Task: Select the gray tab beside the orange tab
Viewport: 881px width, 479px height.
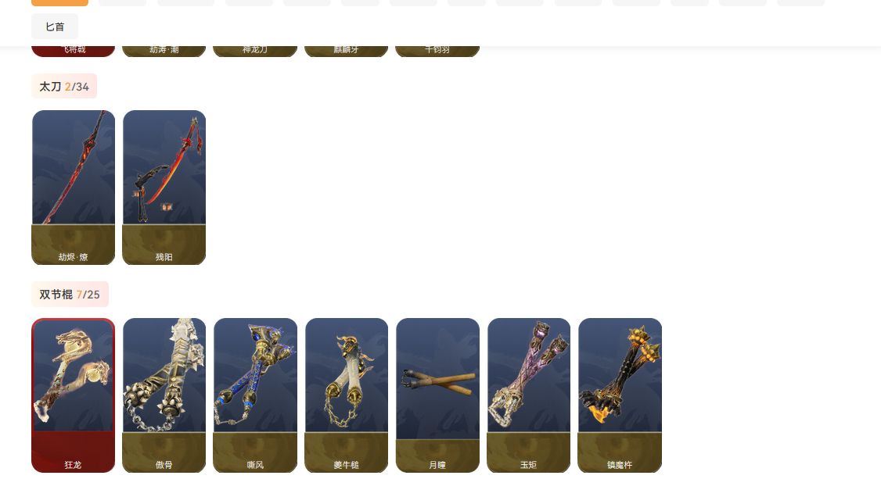Action: point(123,3)
